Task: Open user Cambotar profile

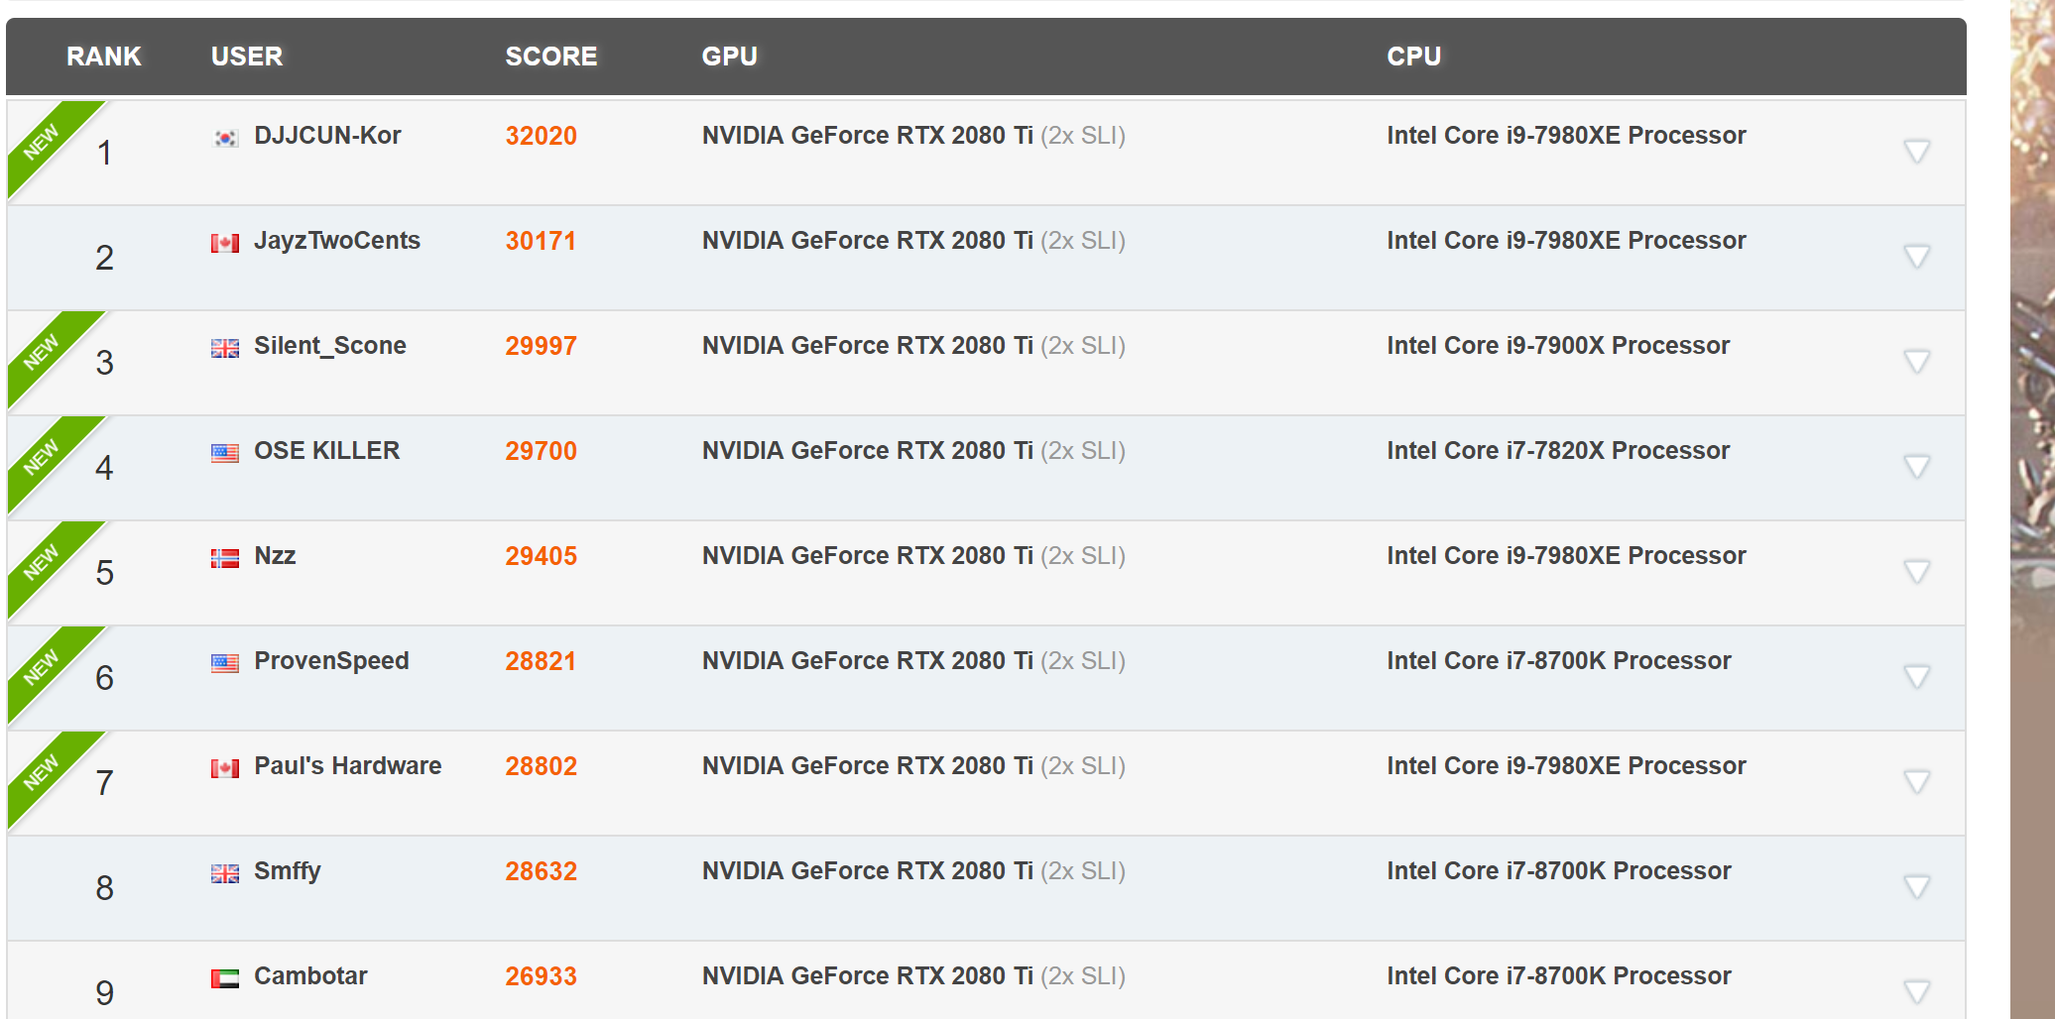Action: click(310, 976)
